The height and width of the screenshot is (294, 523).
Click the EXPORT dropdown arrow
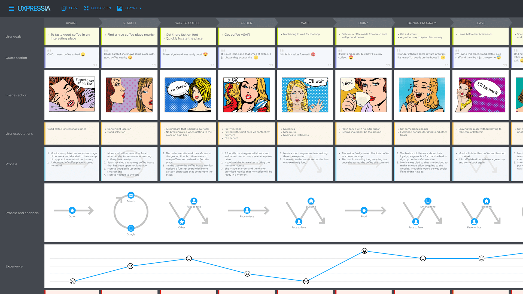(141, 8)
